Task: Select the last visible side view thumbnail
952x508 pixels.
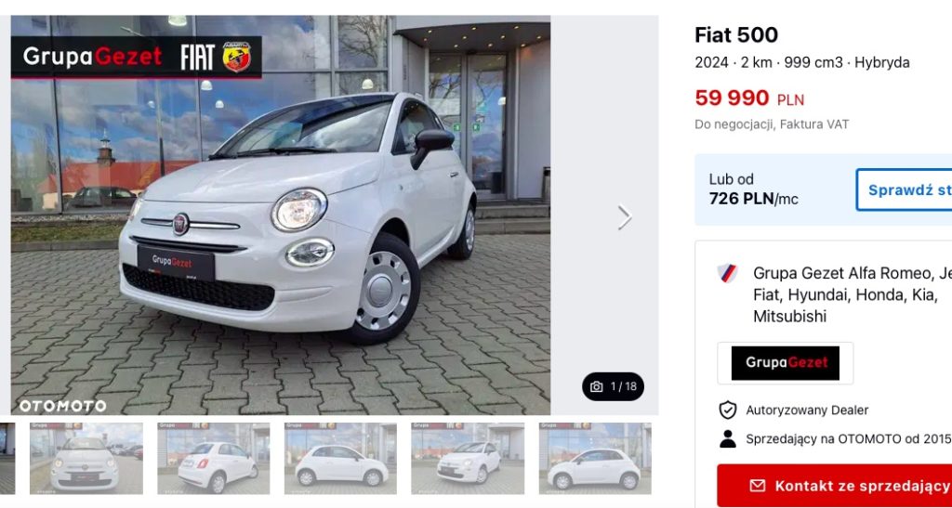Action: [x=595, y=458]
